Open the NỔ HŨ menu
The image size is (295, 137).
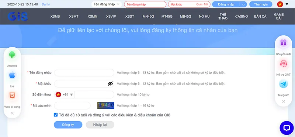click(204, 17)
